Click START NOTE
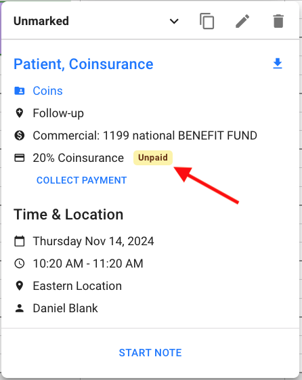302x380 pixels. (150, 353)
